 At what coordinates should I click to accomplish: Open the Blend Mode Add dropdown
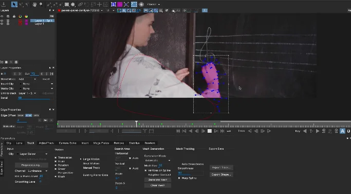(x=27, y=79)
